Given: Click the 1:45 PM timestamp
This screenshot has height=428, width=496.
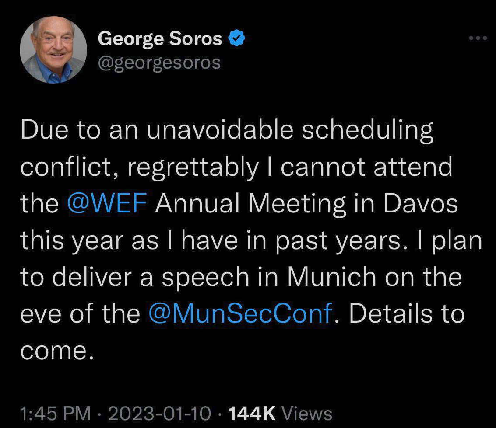Looking at the screenshot, I should 56,413.
